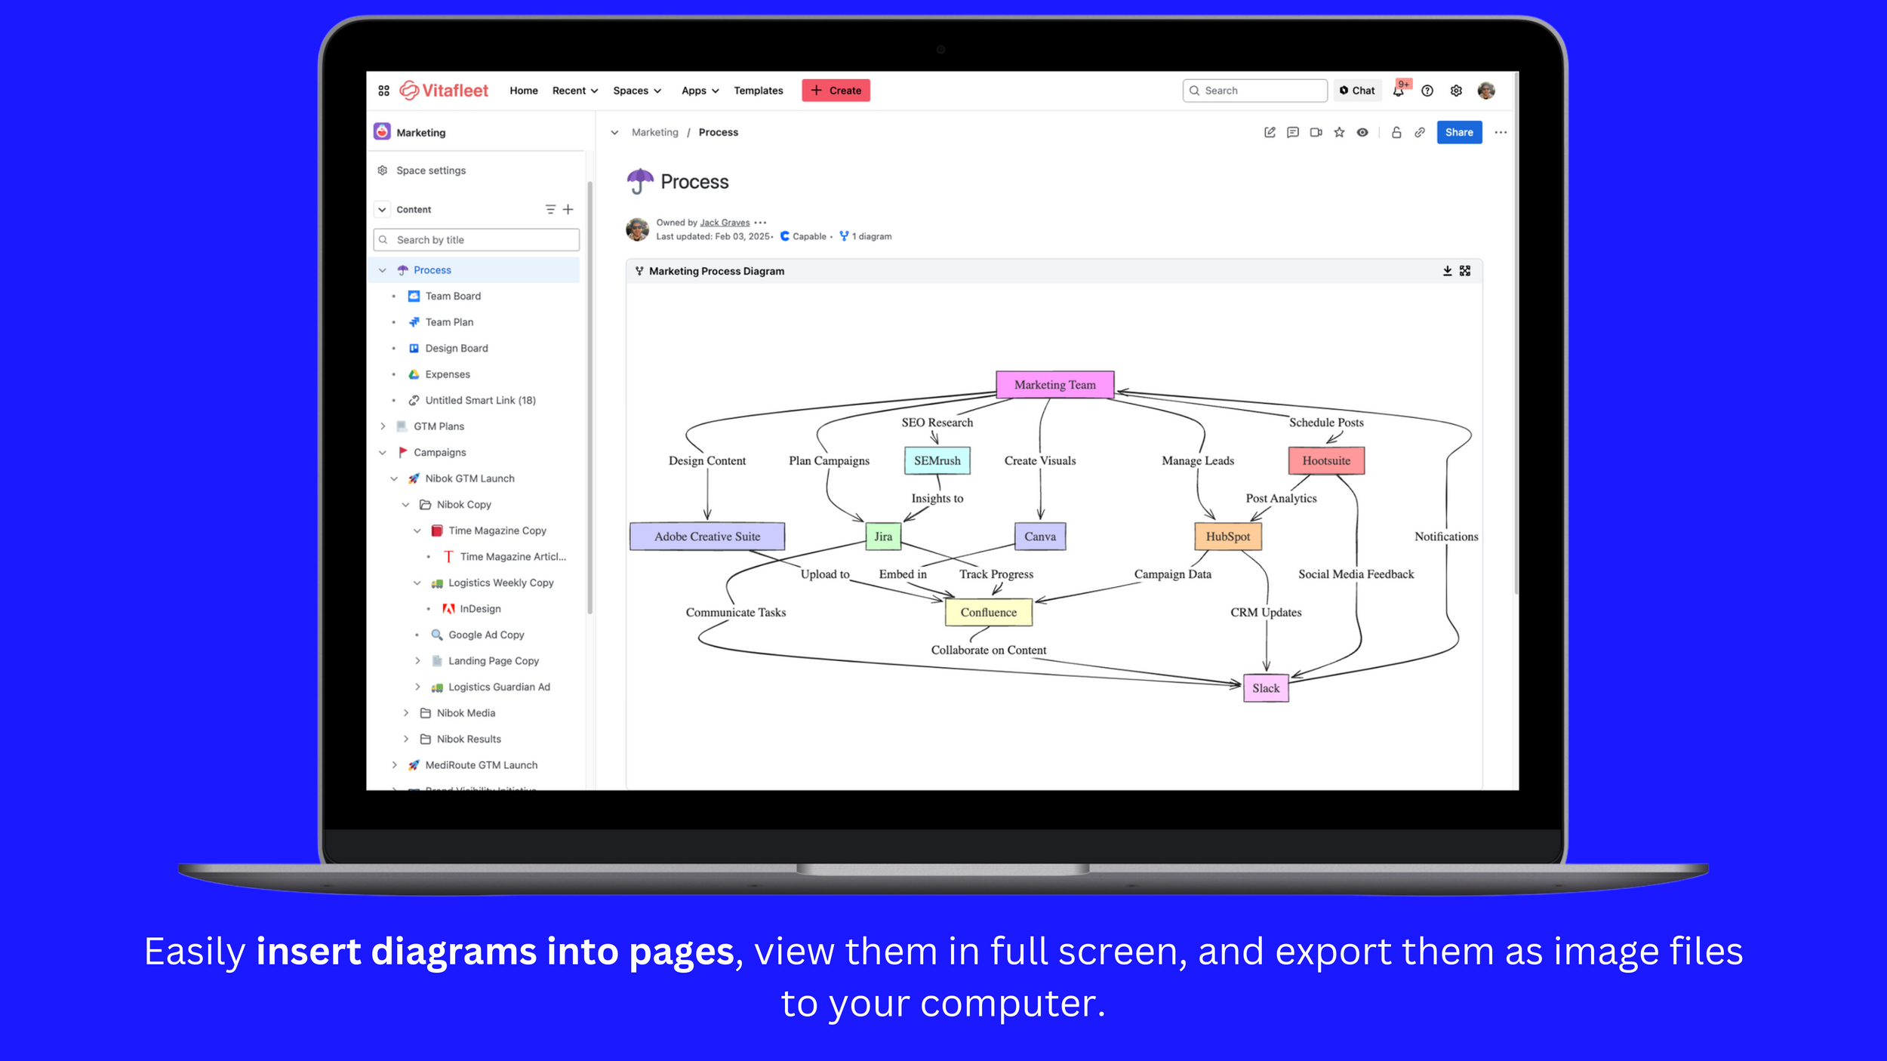Screen dimensions: 1887x1061
Task: Open Google Ad Copy page
Action: click(x=485, y=635)
